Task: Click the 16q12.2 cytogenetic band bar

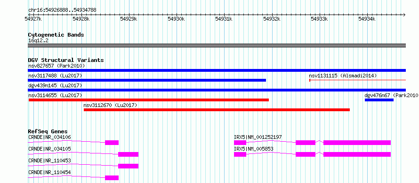Action: click(217, 46)
